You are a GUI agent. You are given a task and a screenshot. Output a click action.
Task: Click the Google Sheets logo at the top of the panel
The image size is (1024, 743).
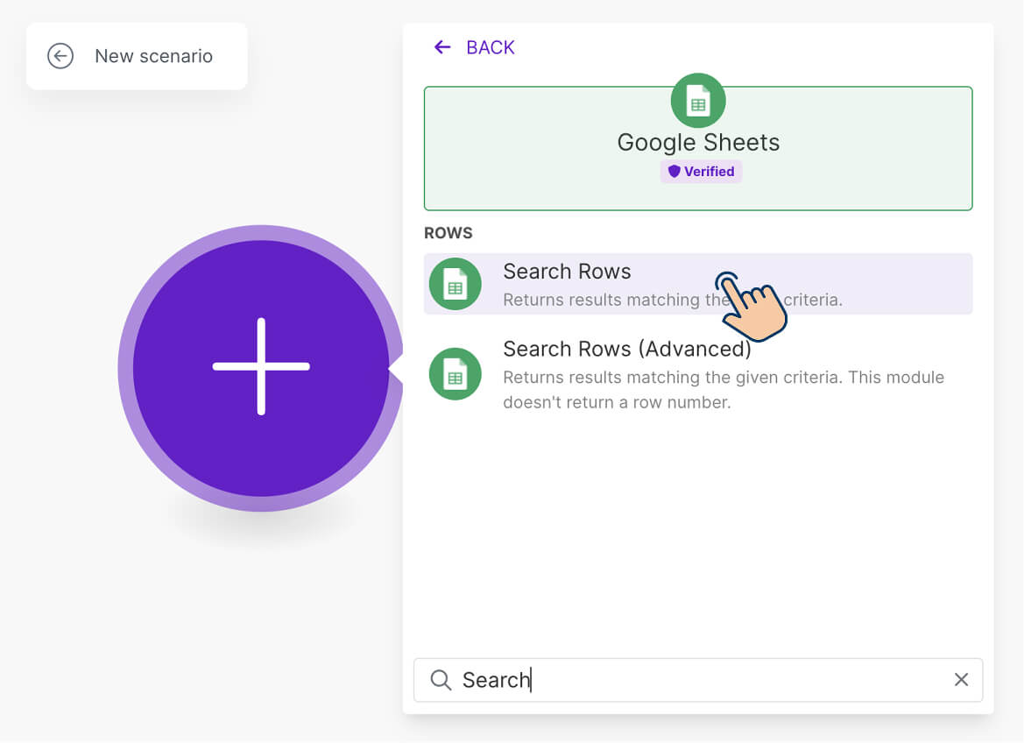tap(698, 101)
